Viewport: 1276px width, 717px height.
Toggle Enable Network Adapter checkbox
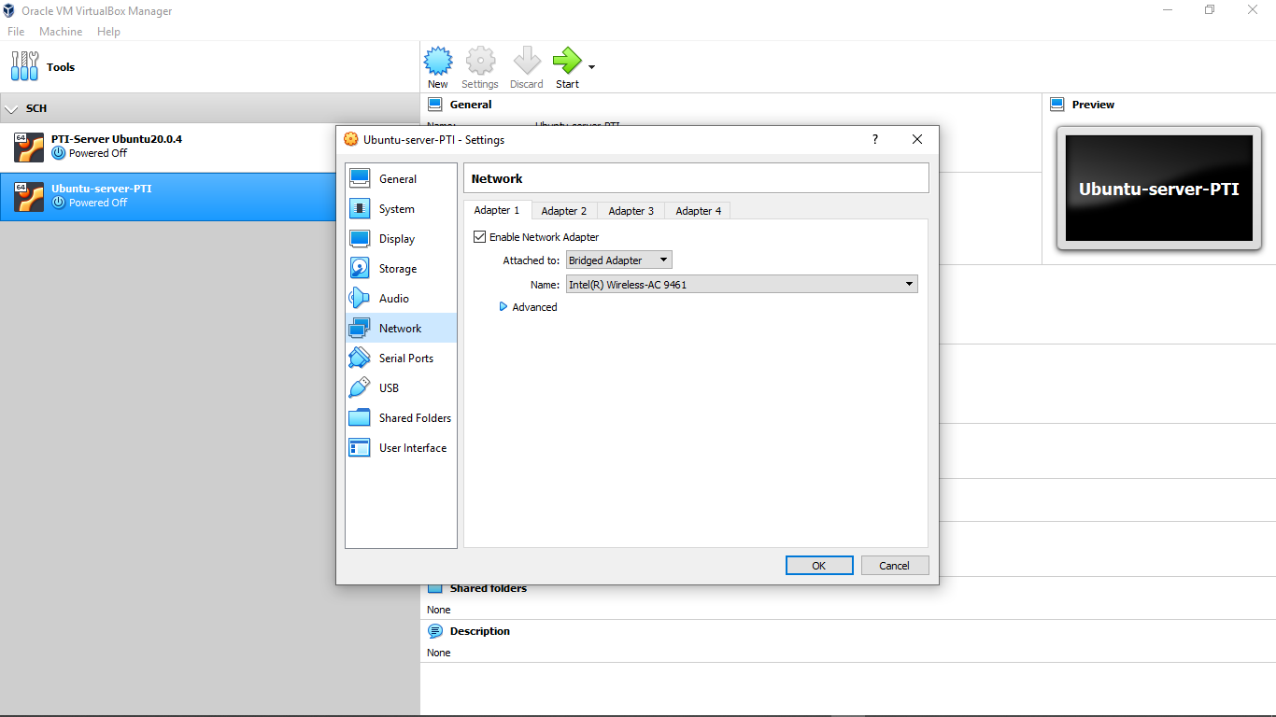[x=480, y=237]
